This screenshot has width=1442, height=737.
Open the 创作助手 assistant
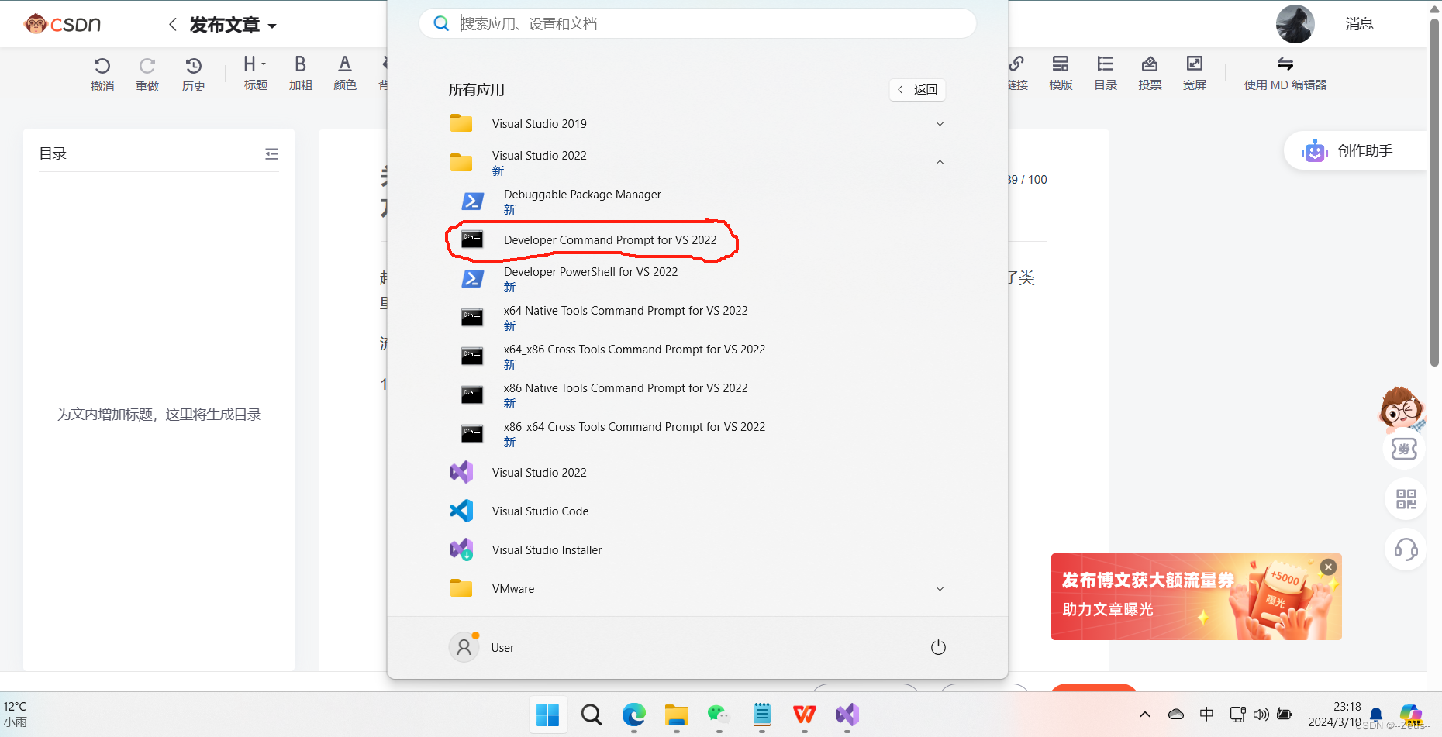tap(1355, 151)
